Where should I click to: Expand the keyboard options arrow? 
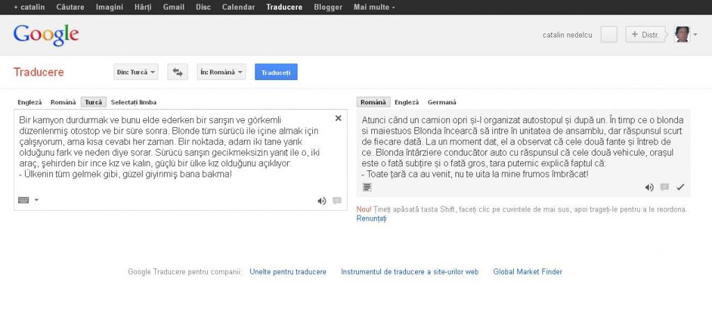click(37, 200)
